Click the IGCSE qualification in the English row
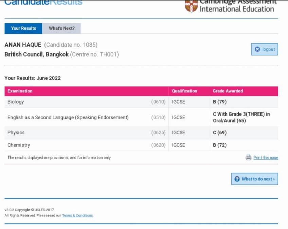Screen dimensions: 288x229 coord(178,118)
